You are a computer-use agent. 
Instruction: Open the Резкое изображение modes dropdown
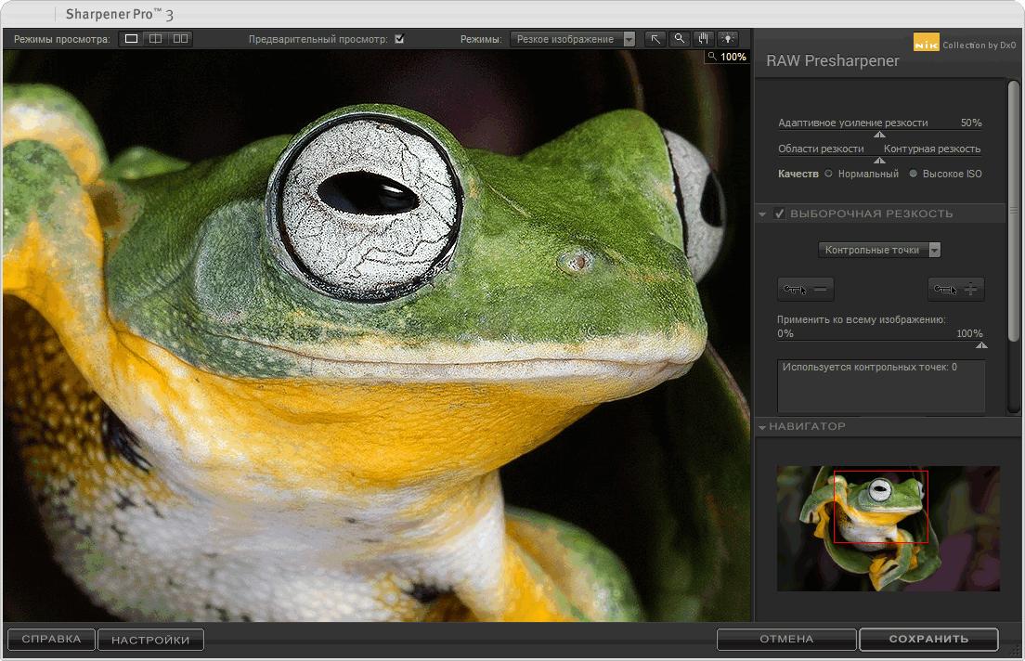573,39
